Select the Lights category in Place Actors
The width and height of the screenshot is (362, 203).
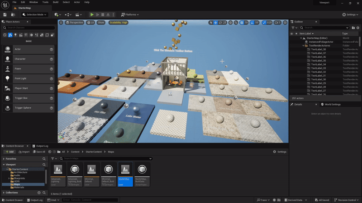pyautogui.click(x=15, y=35)
